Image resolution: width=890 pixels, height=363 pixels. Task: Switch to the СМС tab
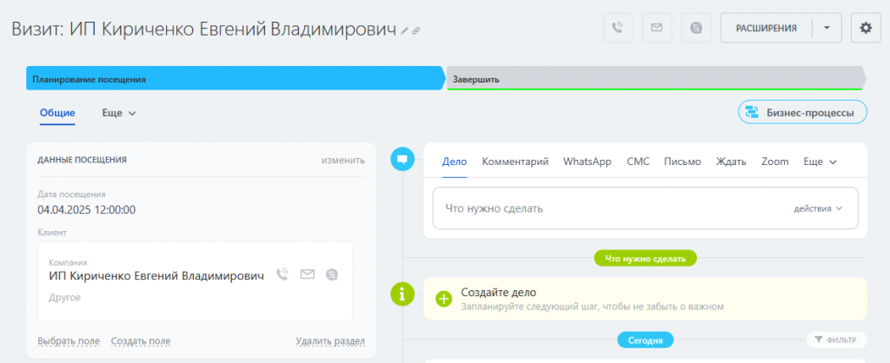[638, 162]
